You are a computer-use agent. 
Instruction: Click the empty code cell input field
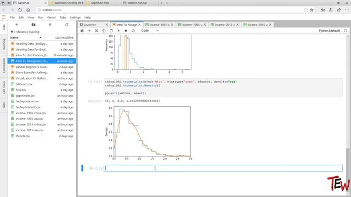coord(223,168)
